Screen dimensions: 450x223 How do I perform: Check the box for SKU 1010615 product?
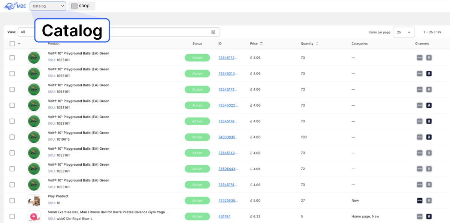tap(12, 137)
